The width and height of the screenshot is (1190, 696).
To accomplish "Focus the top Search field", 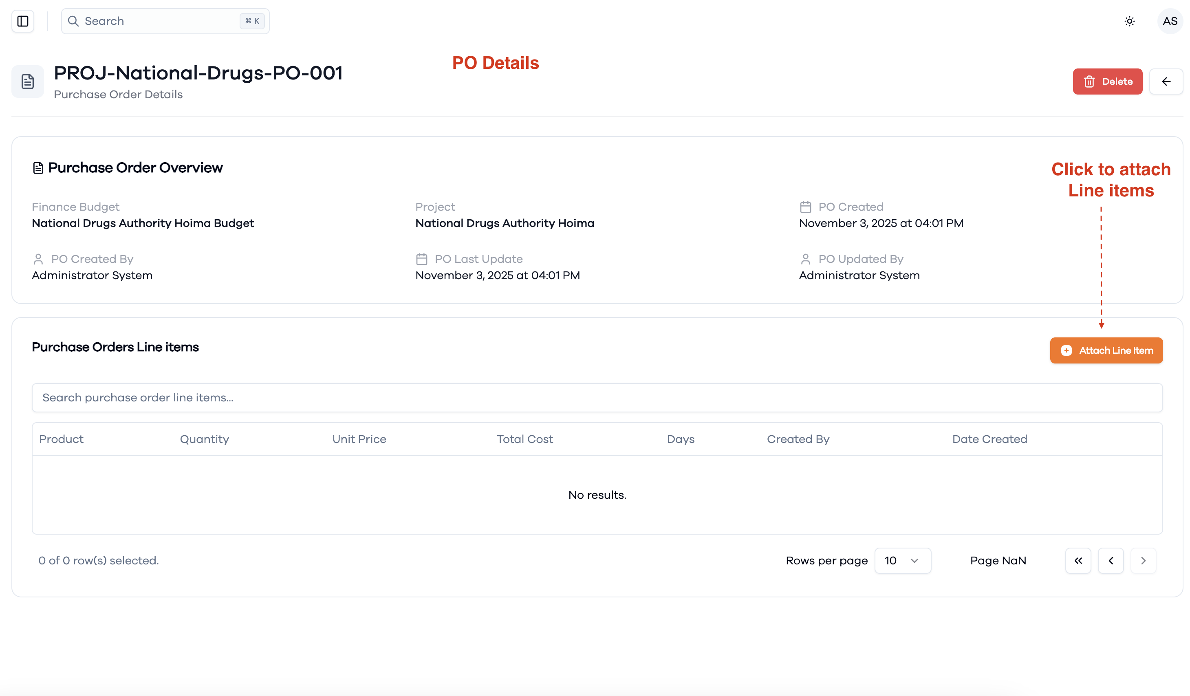I will point(165,21).
